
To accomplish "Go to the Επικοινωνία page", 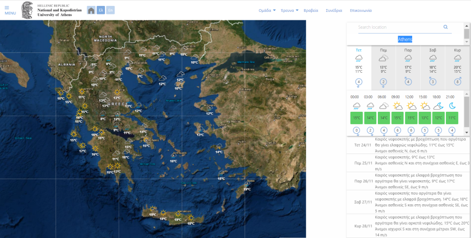I will pos(360,10).
